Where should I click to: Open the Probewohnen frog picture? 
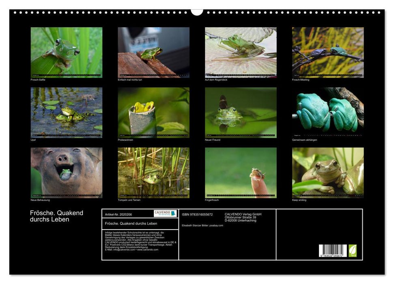click(x=153, y=112)
